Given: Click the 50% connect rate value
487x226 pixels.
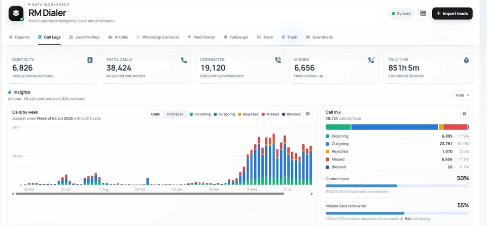Looking at the screenshot, I should tap(463, 178).
